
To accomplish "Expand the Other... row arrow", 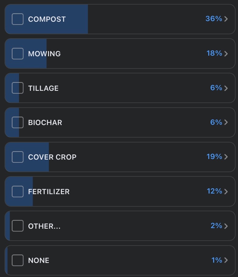I will [x=226, y=226].
